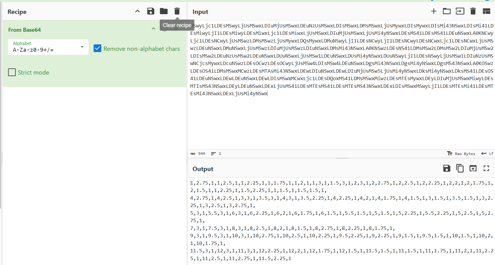The width and height of the screenshot is (495, 265).
Task: Change input encoding from Raw Bytes
Action: [x=461, y=153]
